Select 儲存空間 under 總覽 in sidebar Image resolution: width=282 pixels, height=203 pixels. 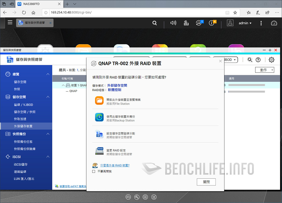point(20,82)
